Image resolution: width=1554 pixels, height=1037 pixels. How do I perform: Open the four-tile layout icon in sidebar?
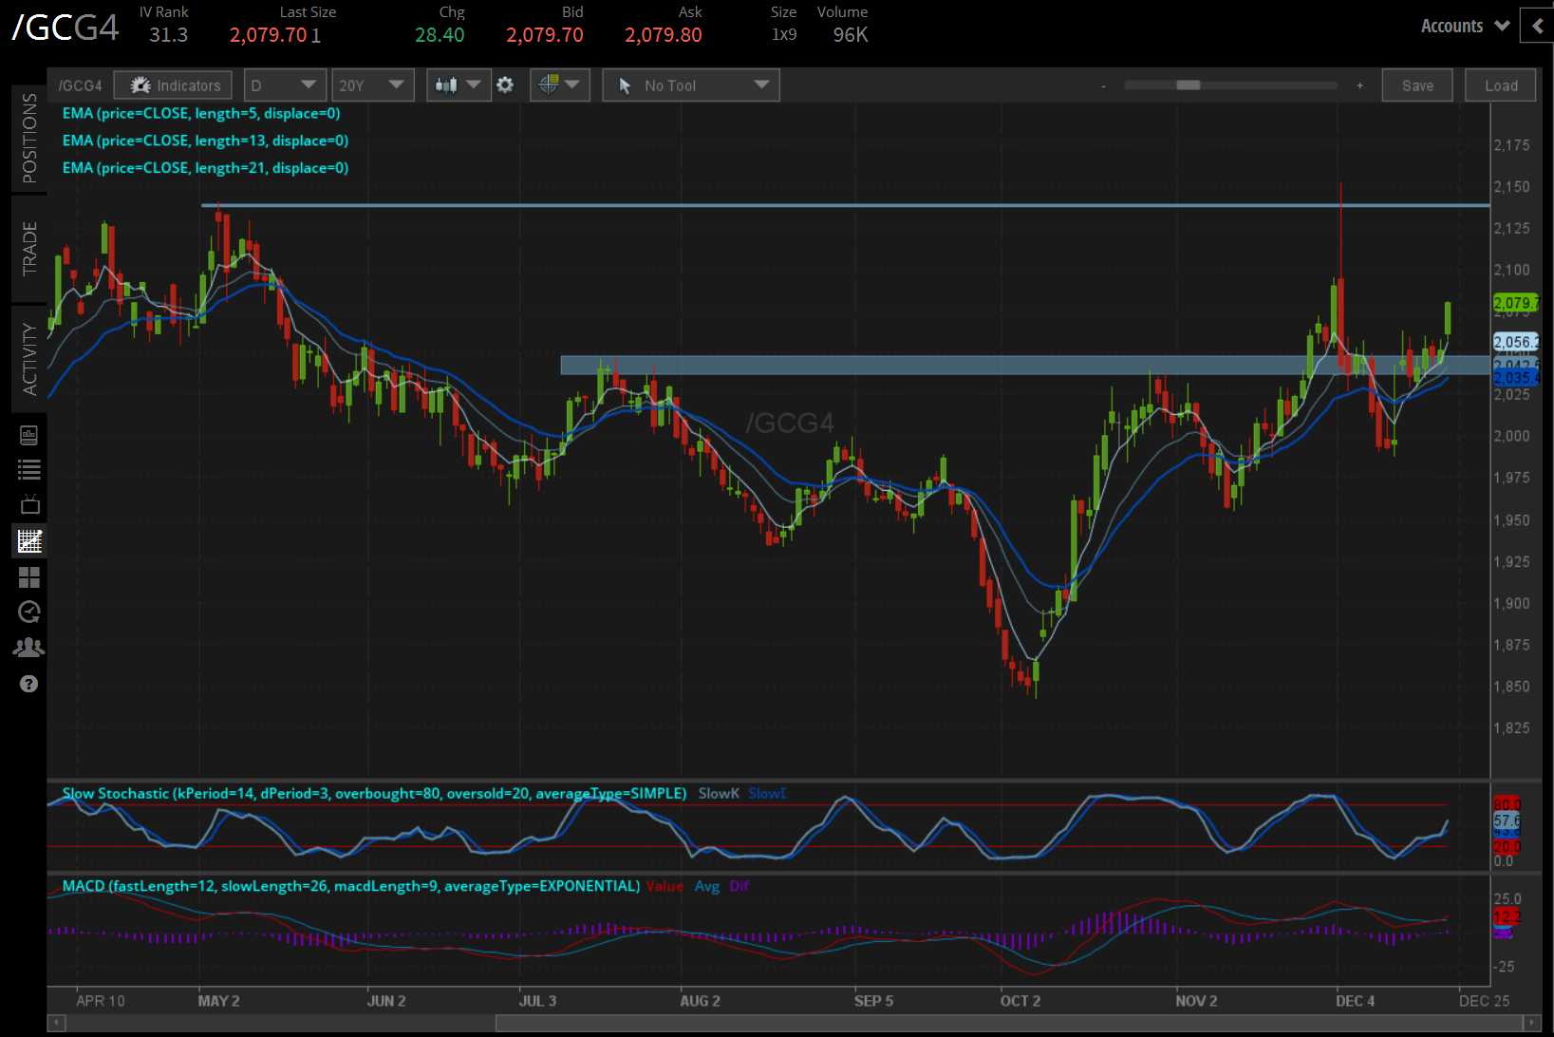tap(29, 577)
